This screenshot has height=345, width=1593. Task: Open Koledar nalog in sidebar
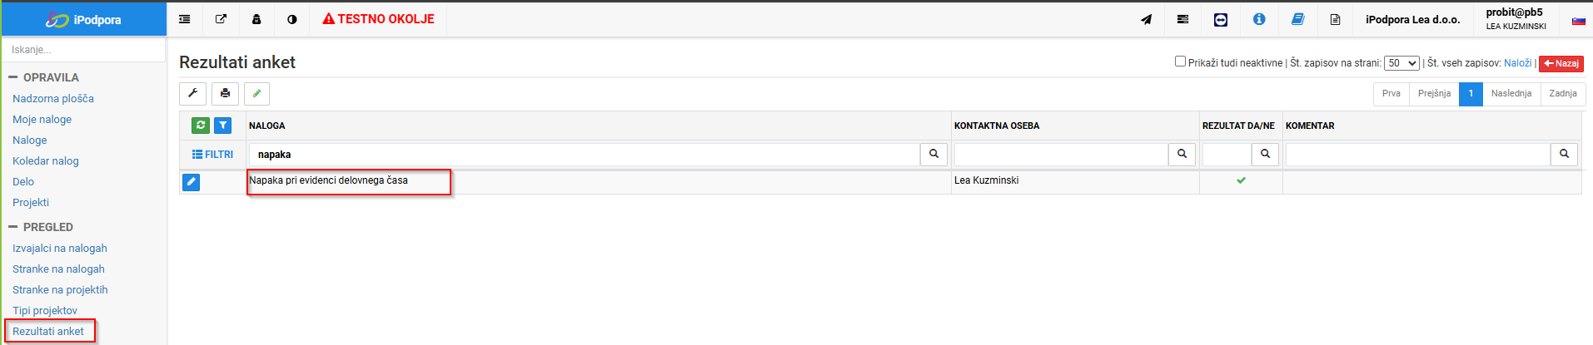tap(46, 160)
